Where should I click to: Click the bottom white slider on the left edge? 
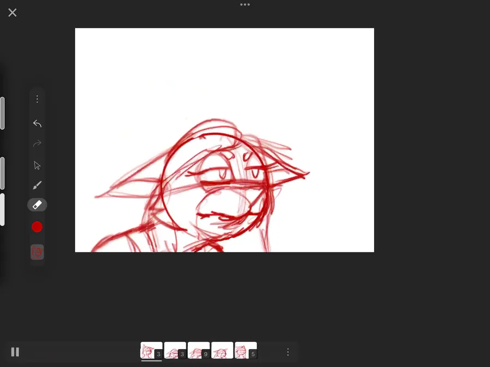point(2,209)
